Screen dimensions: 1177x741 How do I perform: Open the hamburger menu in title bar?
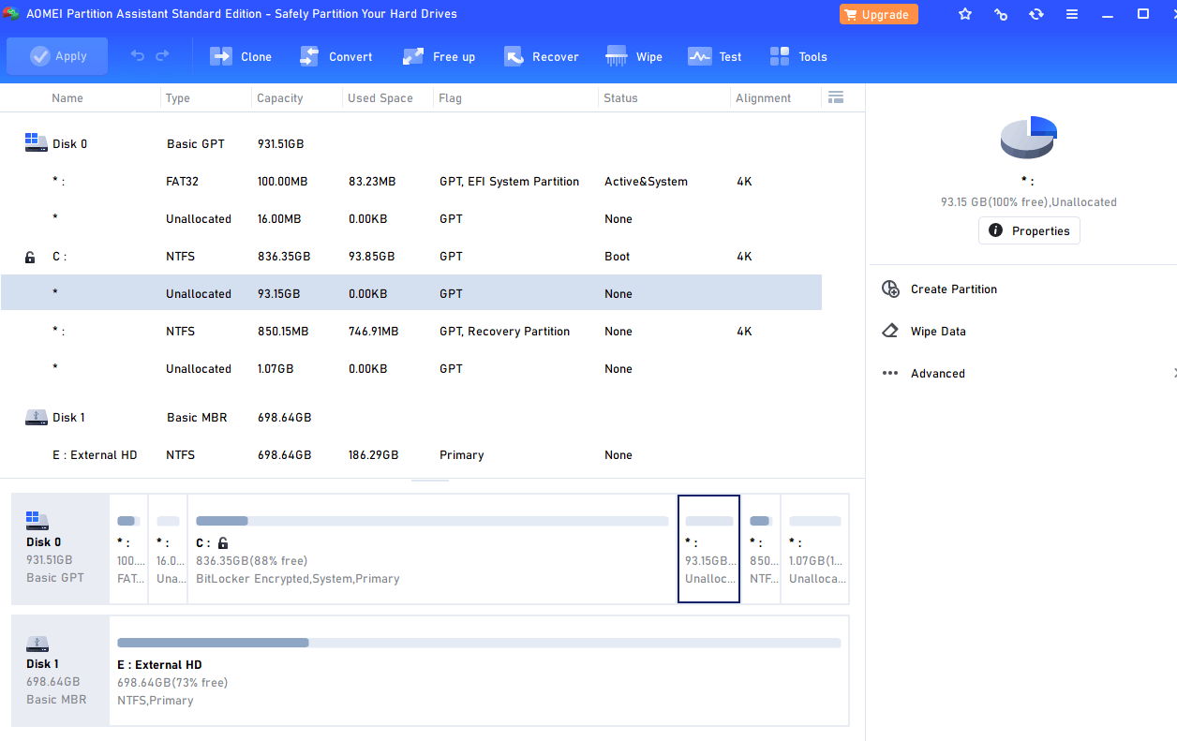point(1072,14)
